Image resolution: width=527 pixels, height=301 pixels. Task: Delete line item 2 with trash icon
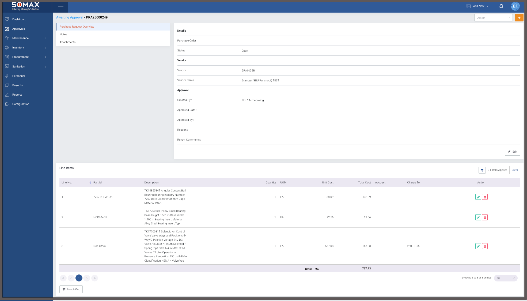pos(485,217)
